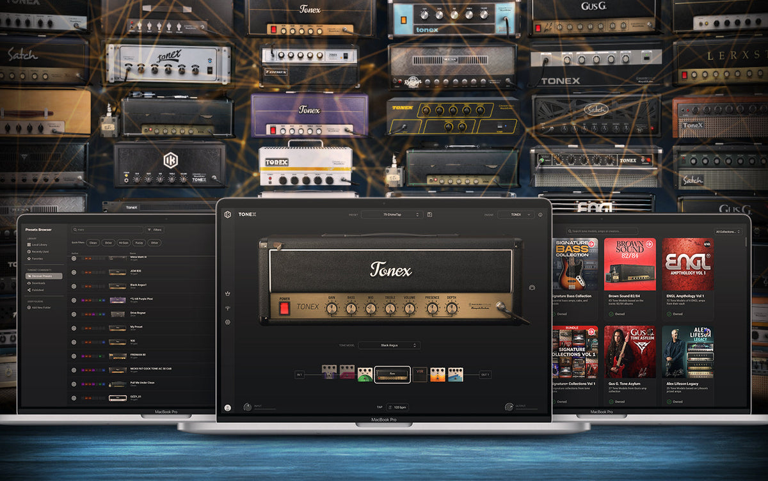The image size is (768, 481).
Task: Click the INPUT level knob
Action: pyautogui.click(x=248, y=407)
